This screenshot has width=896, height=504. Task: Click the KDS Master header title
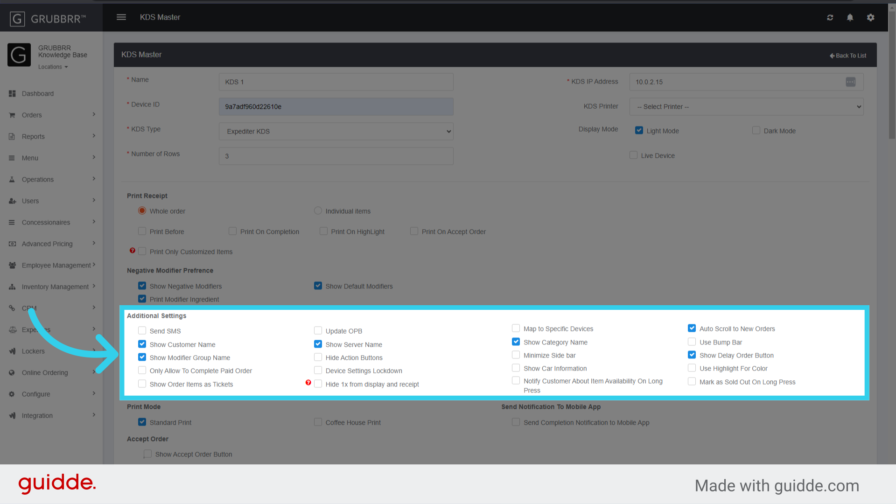coord(160,17)
